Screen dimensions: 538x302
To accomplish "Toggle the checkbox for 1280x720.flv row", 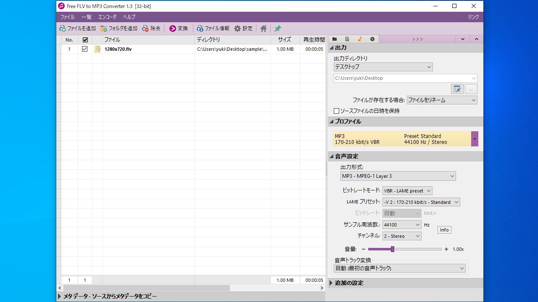I will pyautogui.click(x=85, y=49).
